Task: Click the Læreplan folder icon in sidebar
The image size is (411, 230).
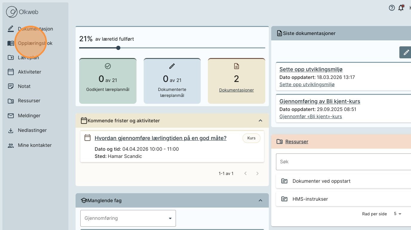Action: tap(11, 58)
